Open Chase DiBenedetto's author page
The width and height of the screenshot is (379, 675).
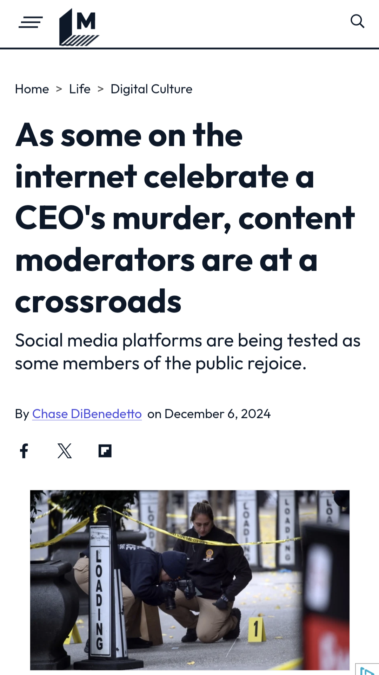[86, 414]
